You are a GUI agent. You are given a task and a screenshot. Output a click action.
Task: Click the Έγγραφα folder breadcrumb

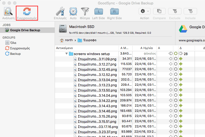pos(87,40)
